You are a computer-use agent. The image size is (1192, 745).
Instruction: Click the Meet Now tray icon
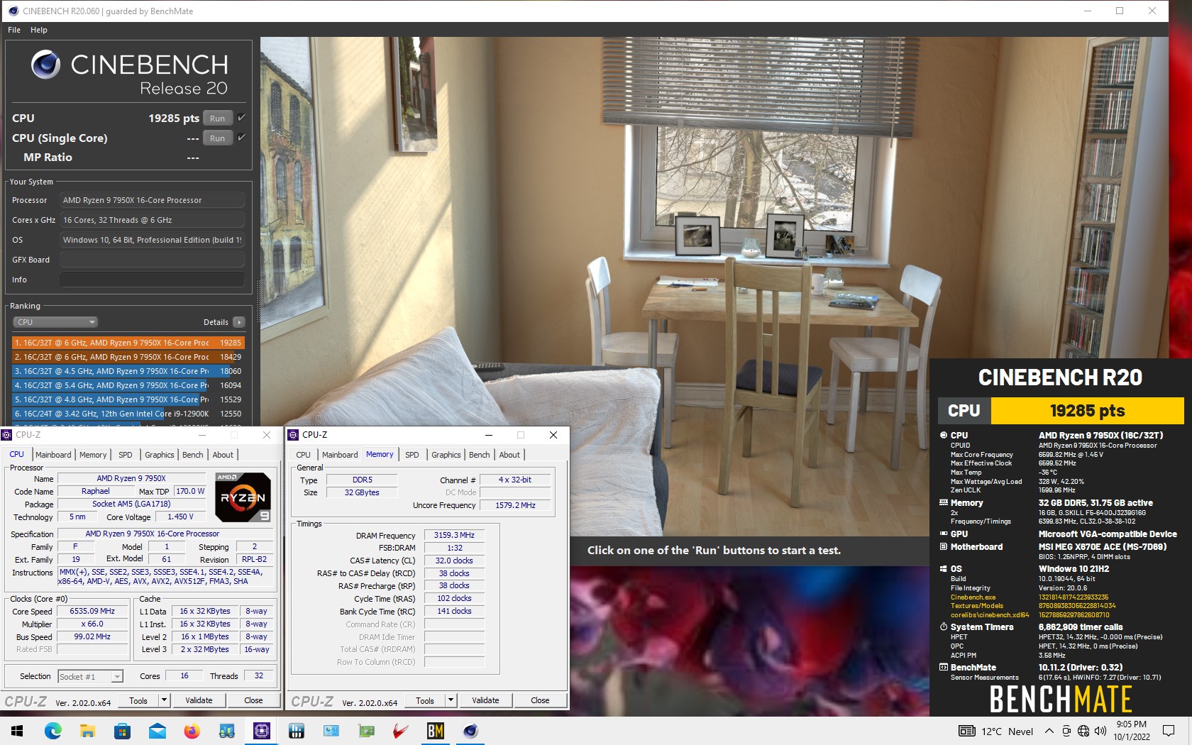(x=1066, y=732)
